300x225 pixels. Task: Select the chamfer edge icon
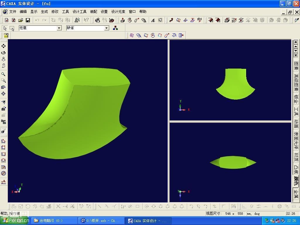click(218, 20)
